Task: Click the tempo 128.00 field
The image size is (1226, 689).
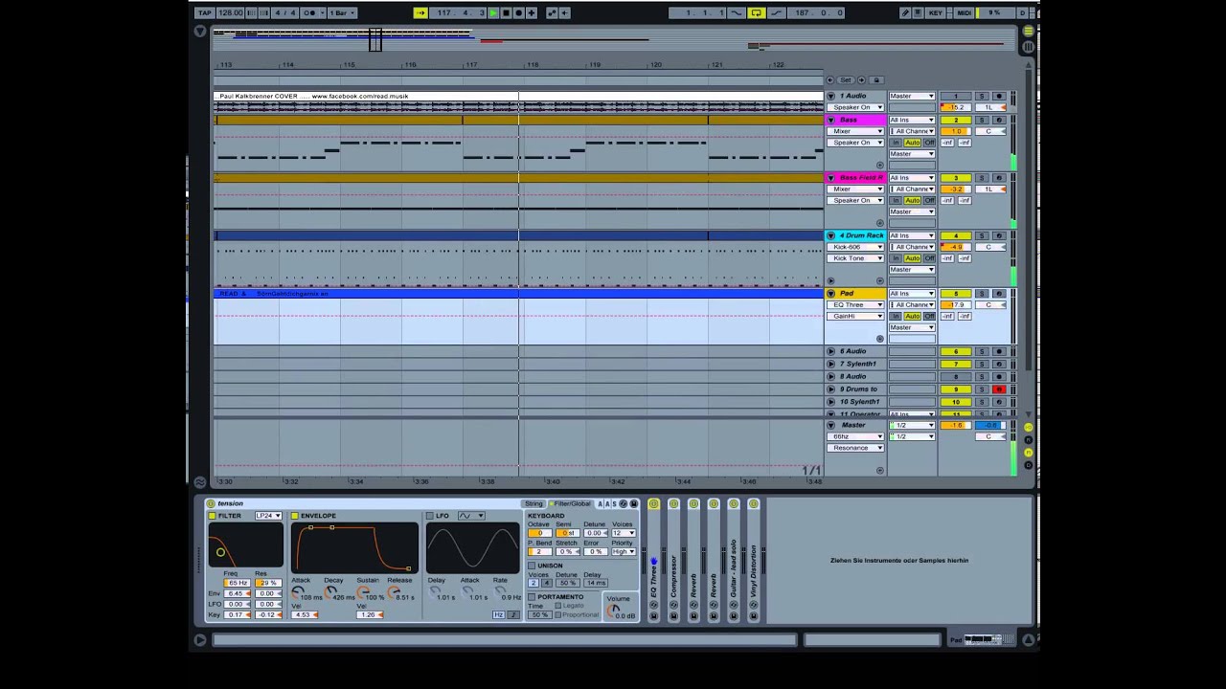Action: pyautogui.click(x=230, y=12)
